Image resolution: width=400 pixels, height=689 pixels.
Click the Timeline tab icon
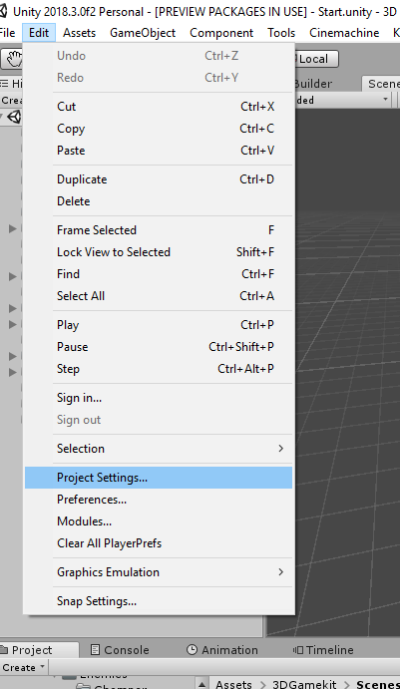pos(297,650)
